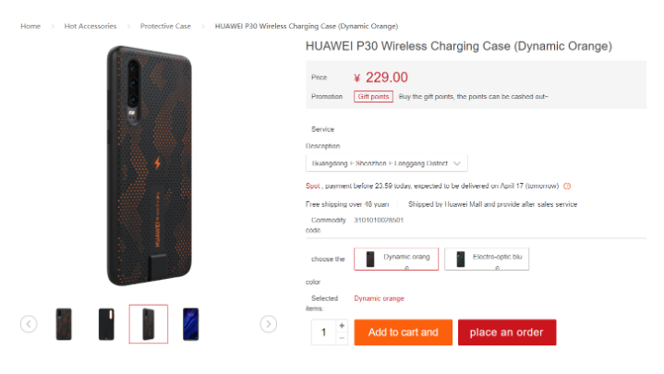
Task: Choose the Electro-optic blue color option
Action: [487, 259]
